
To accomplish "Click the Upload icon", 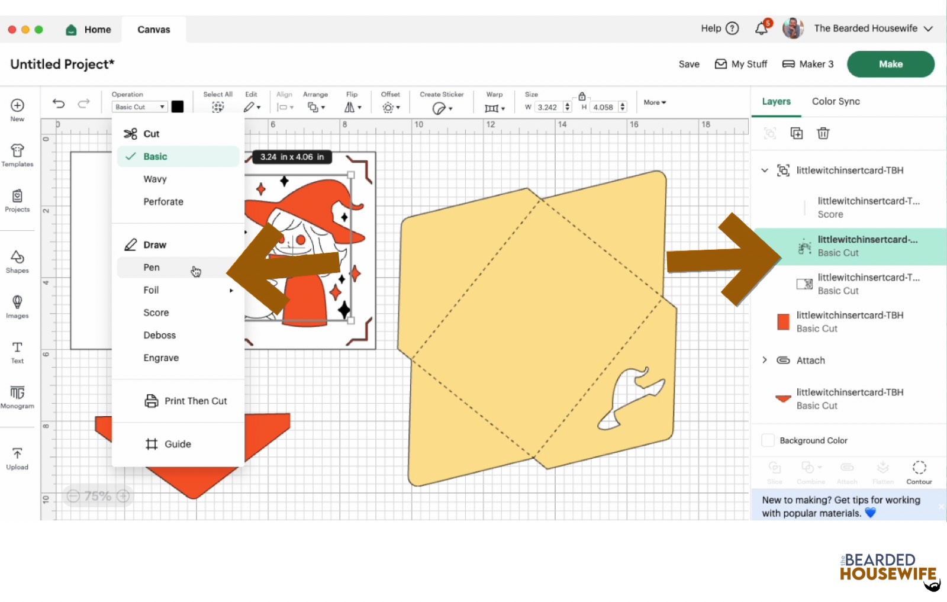I will click(17, 459).
